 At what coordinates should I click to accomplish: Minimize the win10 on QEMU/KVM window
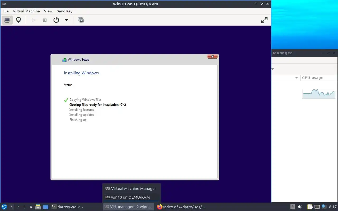coord(256,4)
